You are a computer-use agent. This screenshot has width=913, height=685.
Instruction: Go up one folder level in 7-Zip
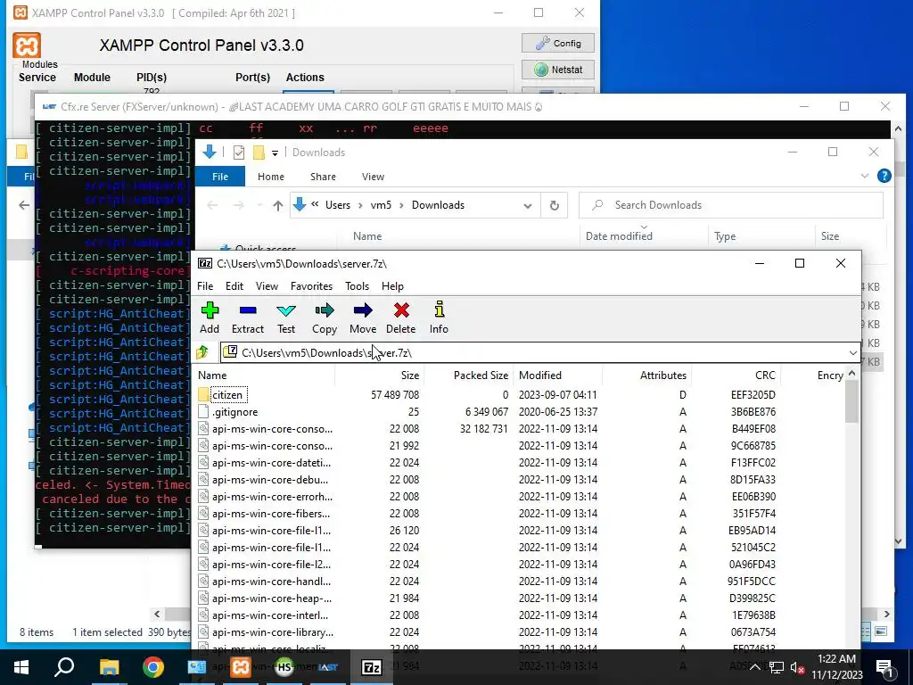click(x=202, y=352)
